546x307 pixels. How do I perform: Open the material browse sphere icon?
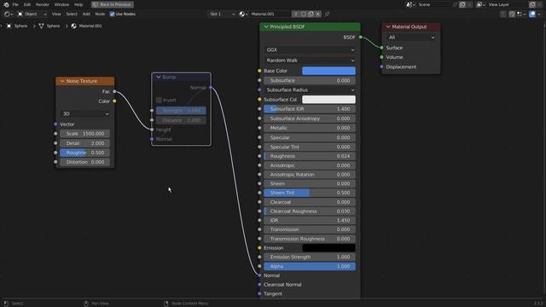(x=242, y=14)
